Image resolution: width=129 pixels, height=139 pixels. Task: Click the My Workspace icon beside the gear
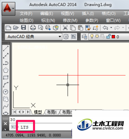click(73, 37)
